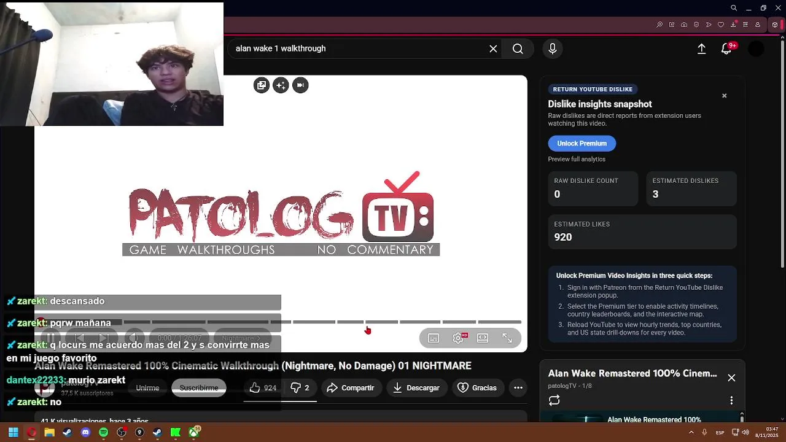This screenshot has height=442, width=786.
Task: Open the player settings gear
Action: (x=458, y=338)
